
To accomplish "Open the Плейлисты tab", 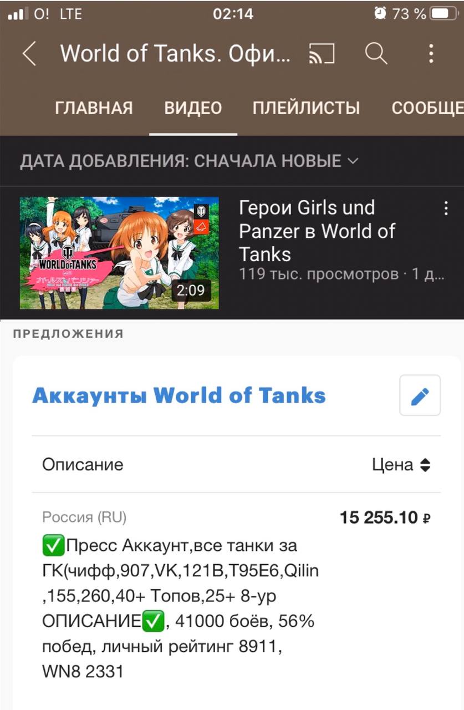I will tap(306, 108).
